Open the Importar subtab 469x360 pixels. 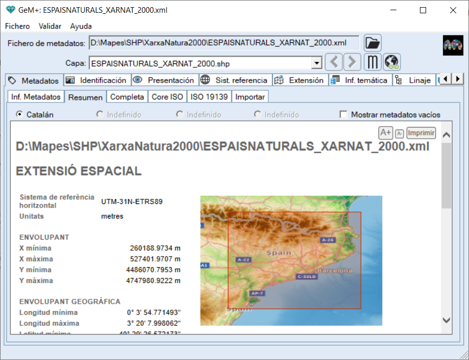coord(250,97)
